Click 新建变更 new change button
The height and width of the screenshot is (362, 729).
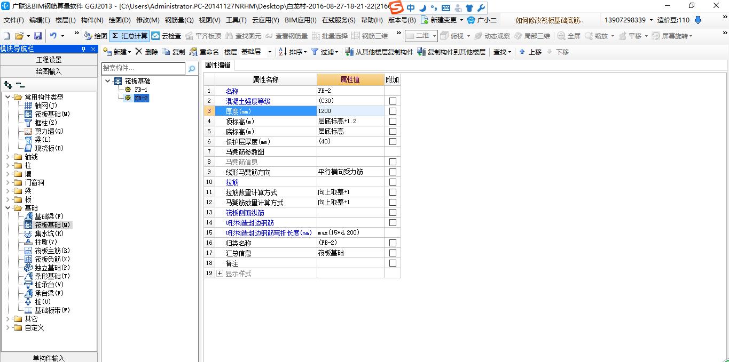coord(440,20)
